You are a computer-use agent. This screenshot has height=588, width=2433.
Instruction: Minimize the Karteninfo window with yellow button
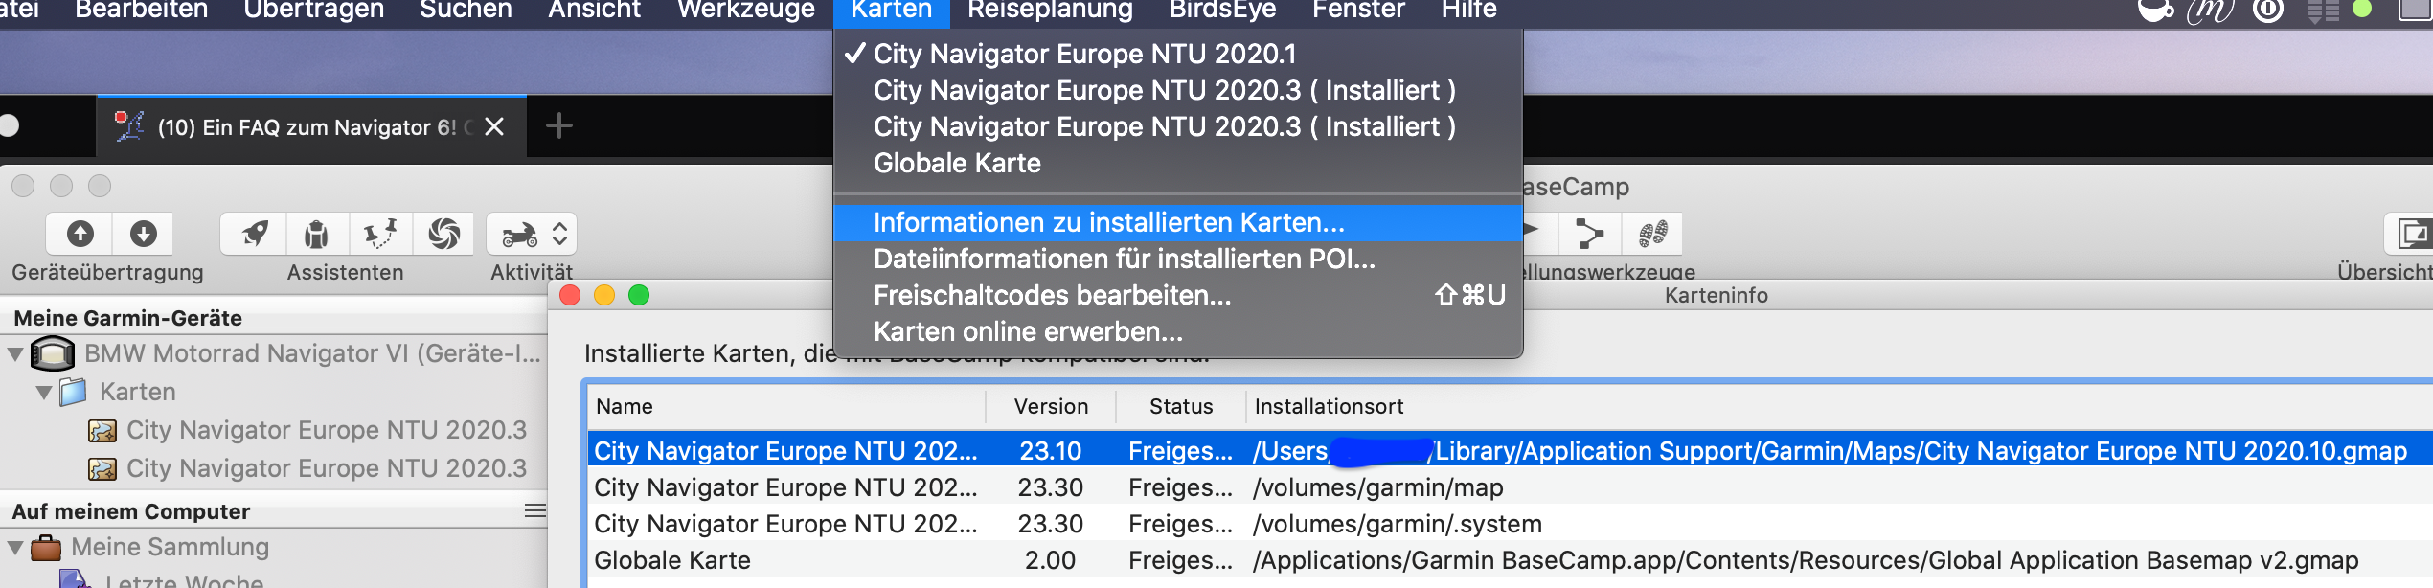click(x=604, y=295)
